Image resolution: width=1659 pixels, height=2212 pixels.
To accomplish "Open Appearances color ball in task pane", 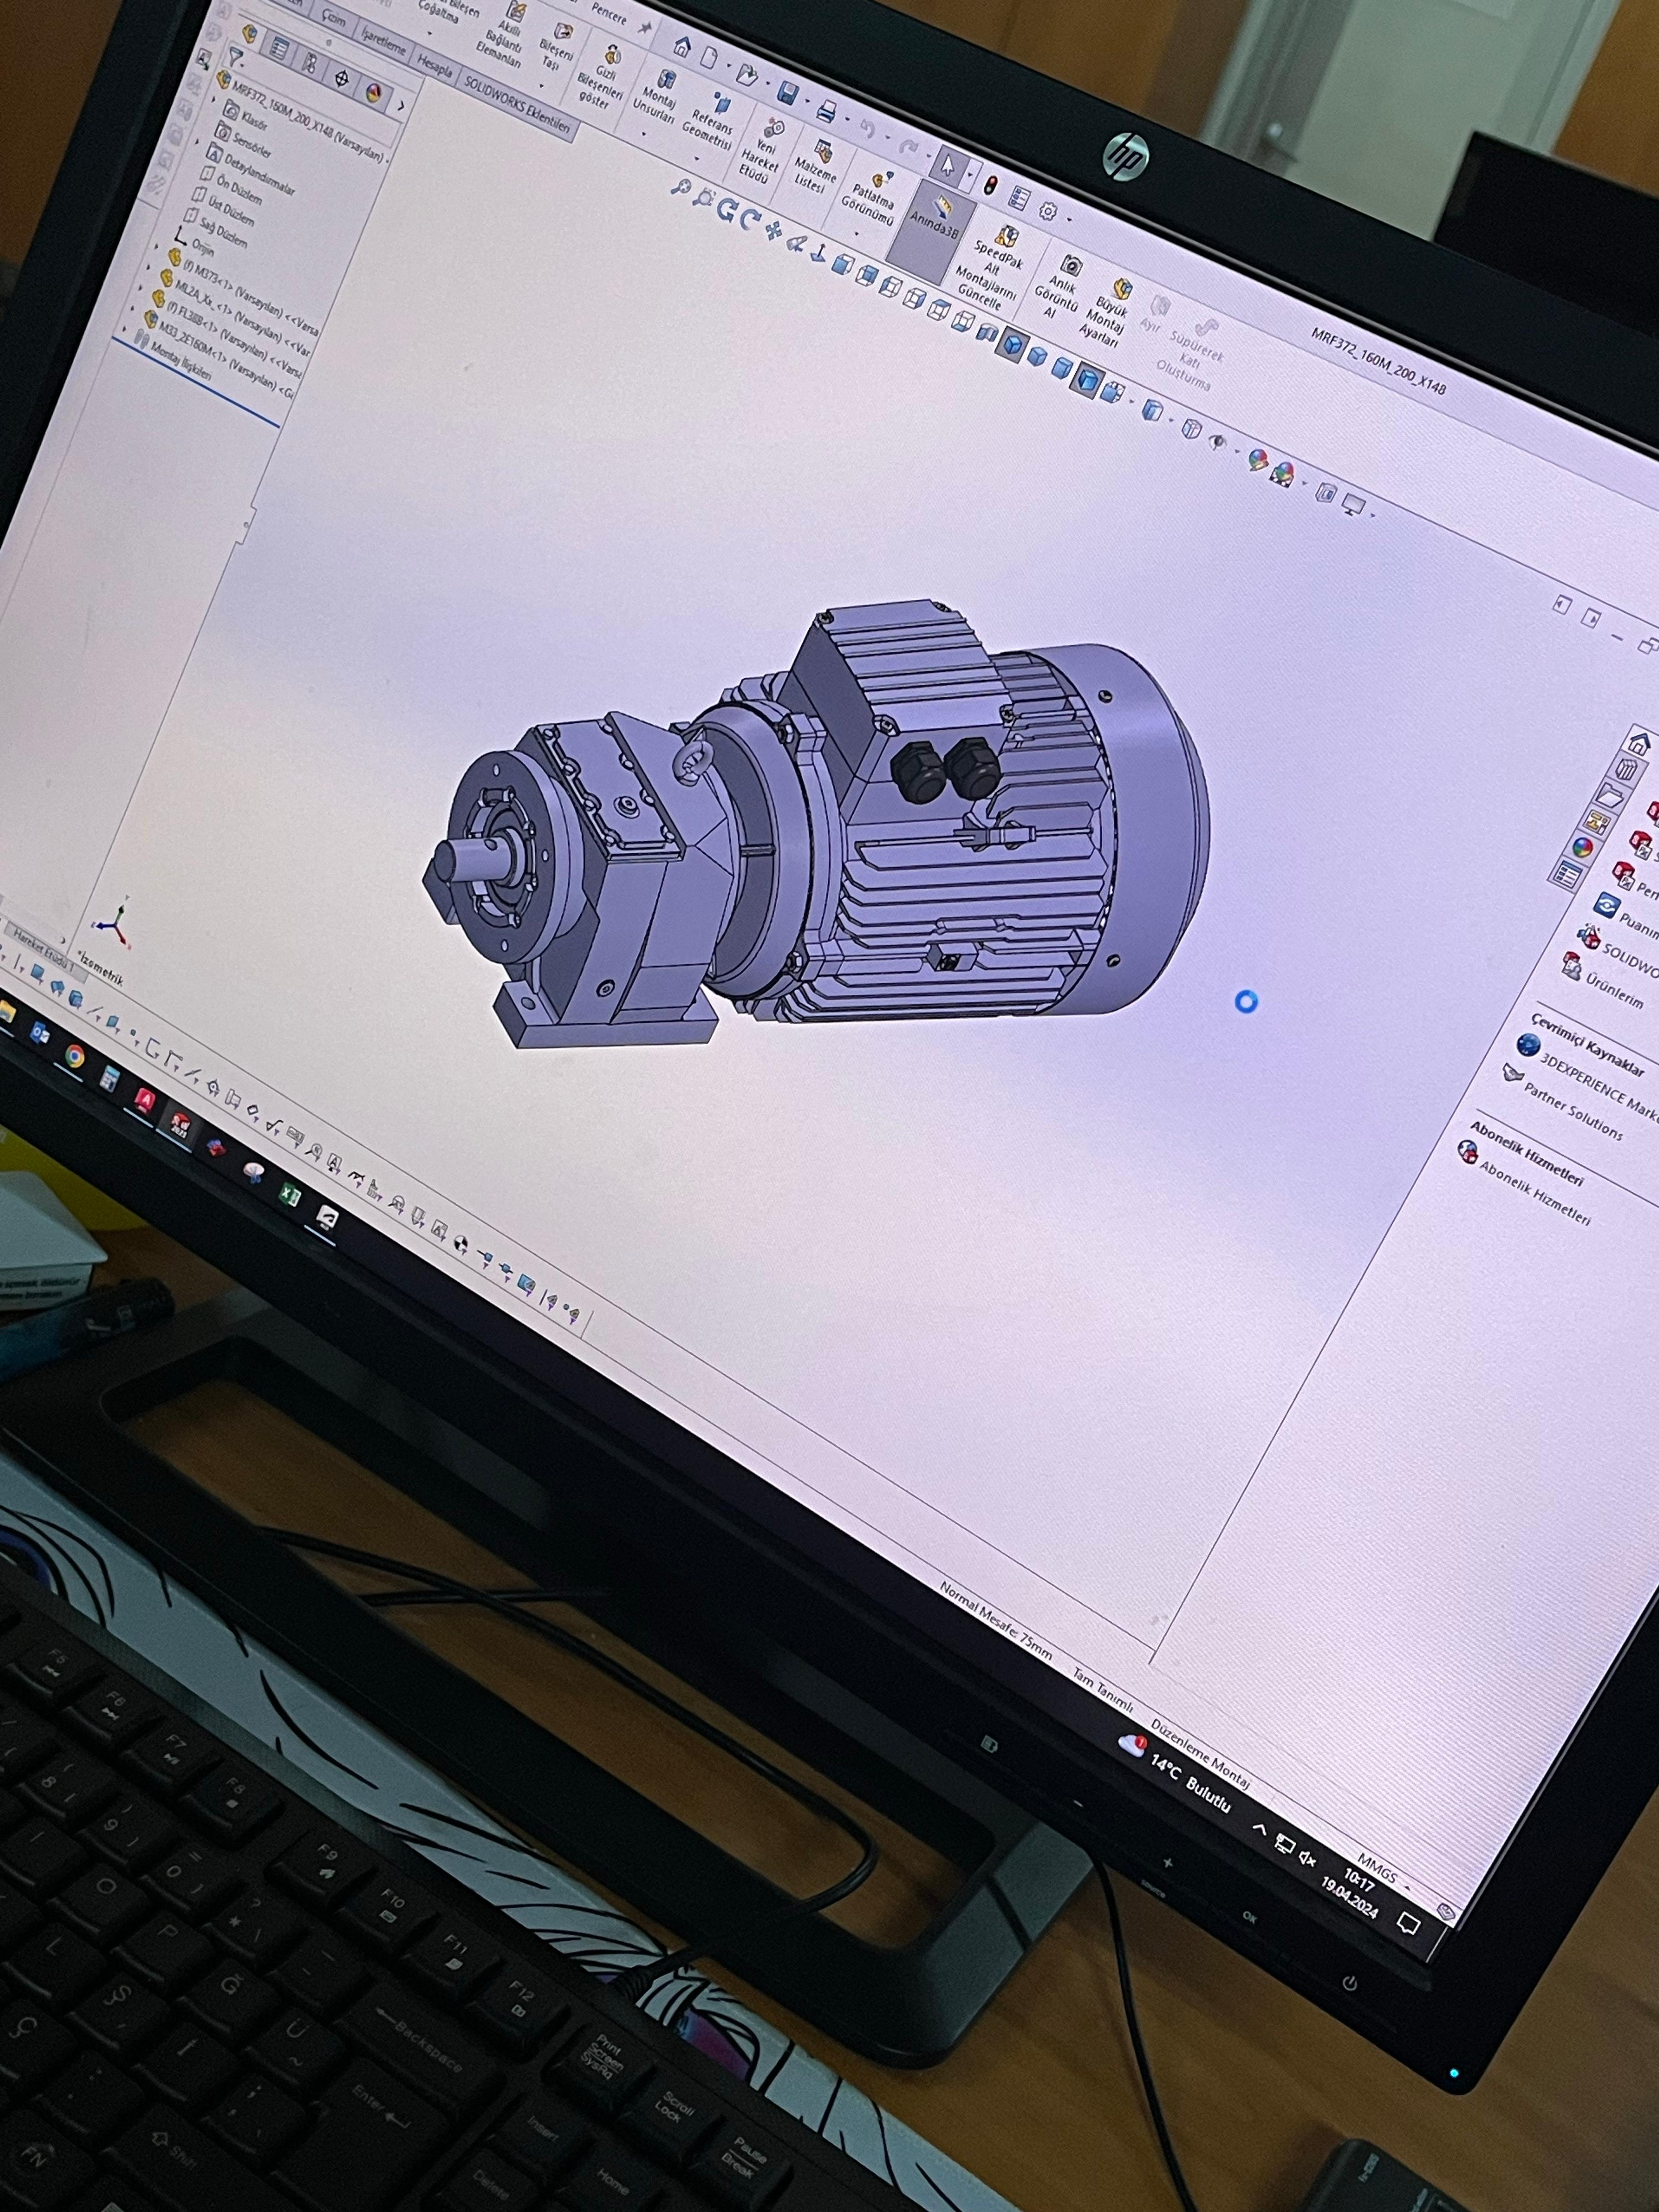I will point(1582,848).
